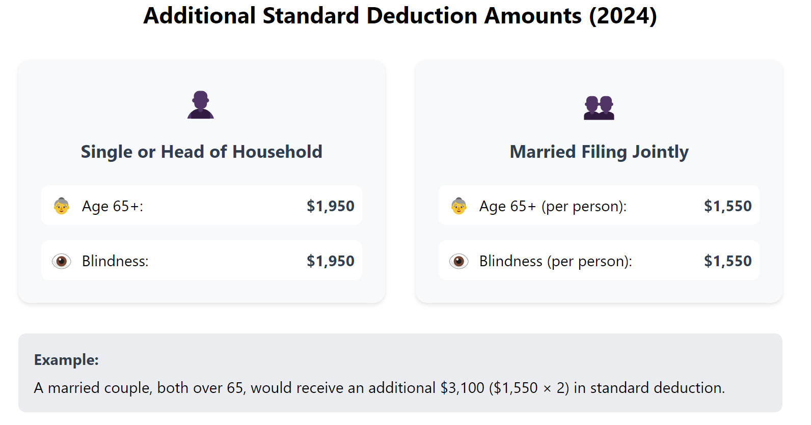Click the elderly emoji beside 'Age 65+ (per person)'
This screenshot has height=425, width=811.
point(459,206)
